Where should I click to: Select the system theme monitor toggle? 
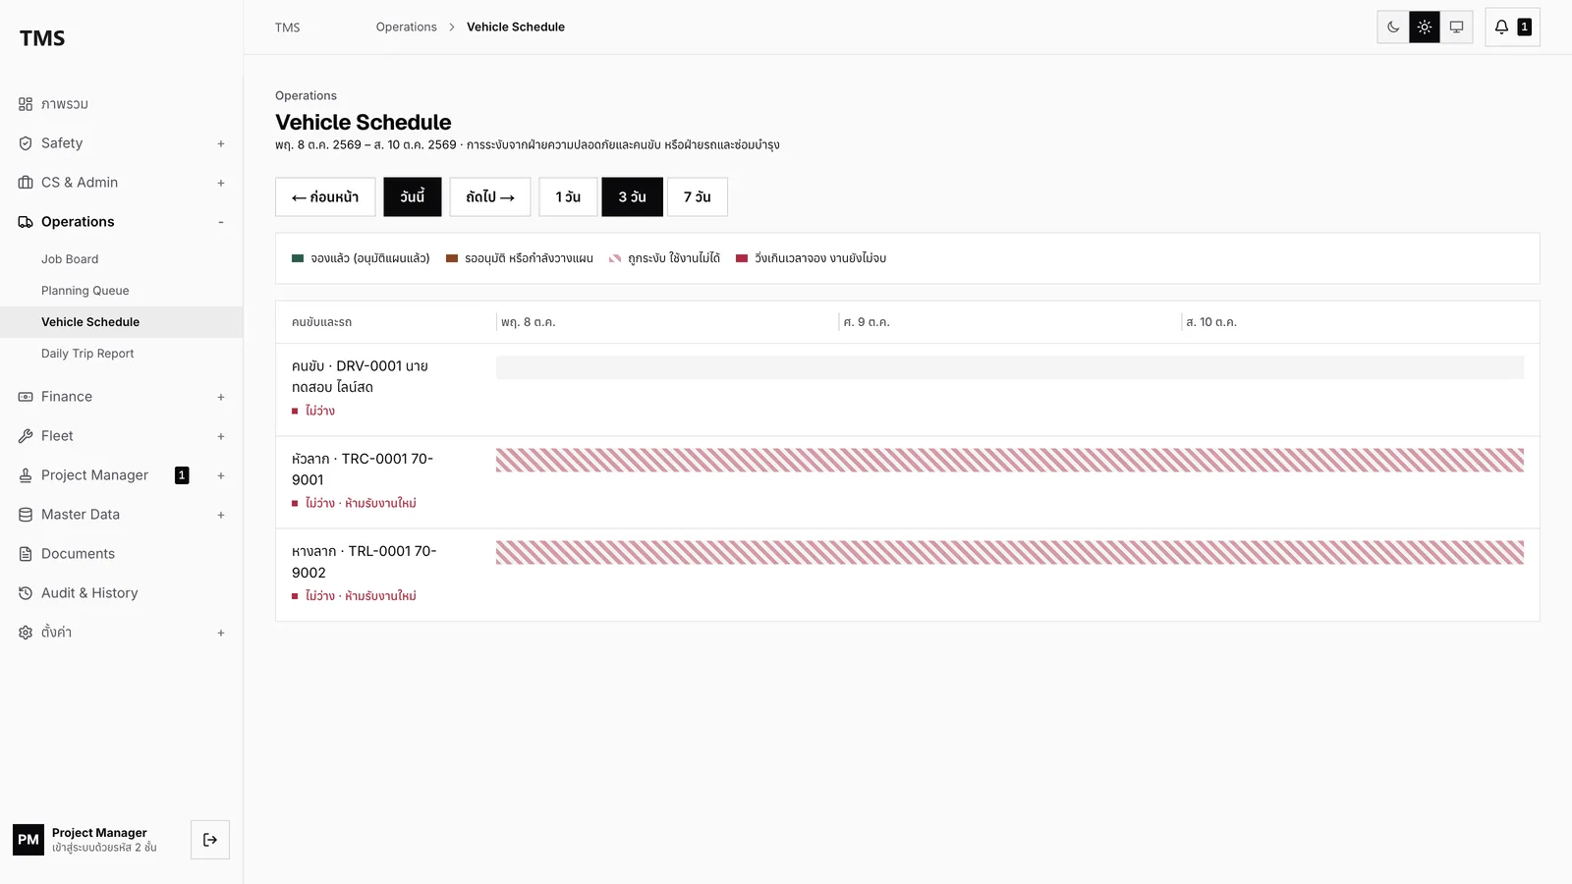[1456, 28]
